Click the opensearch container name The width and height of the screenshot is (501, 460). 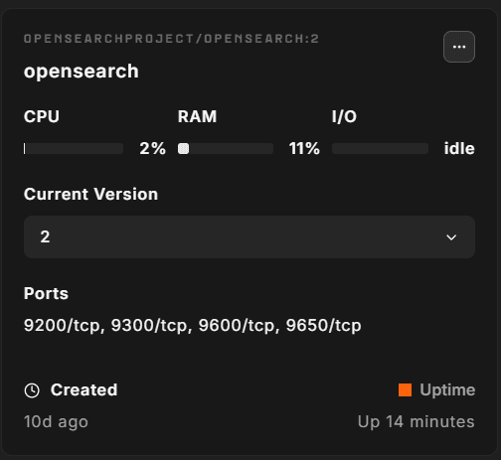82,72
